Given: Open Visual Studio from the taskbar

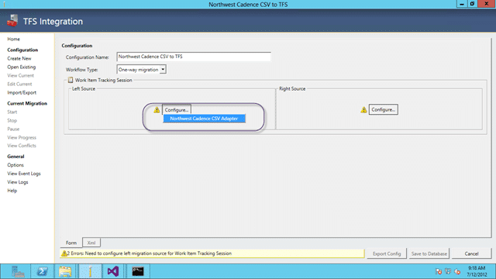Looking at the screenshot, I should pos(113,271).
